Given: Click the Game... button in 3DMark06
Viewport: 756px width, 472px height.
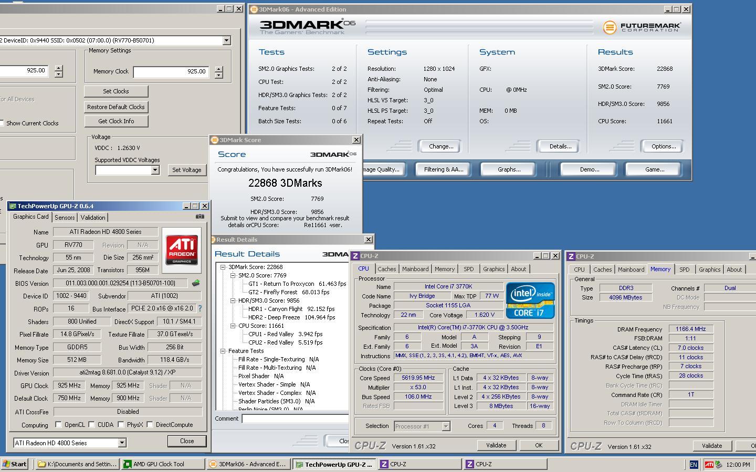Looking at the screenshot, I should (x=654, y=169).
